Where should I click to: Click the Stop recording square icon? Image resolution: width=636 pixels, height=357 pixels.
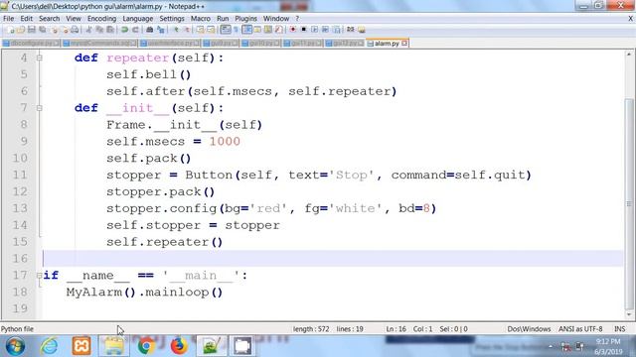[x=303, y=30]
